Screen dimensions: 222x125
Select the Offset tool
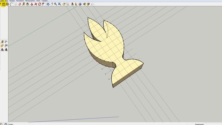pos(43,4)
